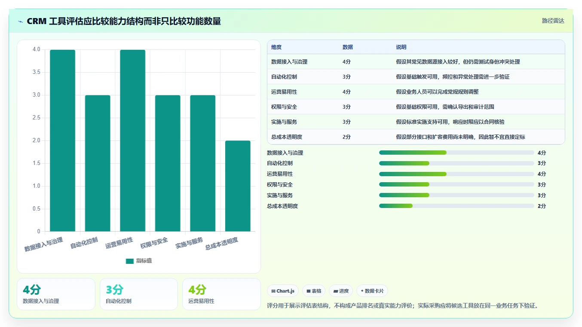Viewport: 582px width, 327px height.
Task: Select the 运营易用性 table row name cell
Action: 284,92
